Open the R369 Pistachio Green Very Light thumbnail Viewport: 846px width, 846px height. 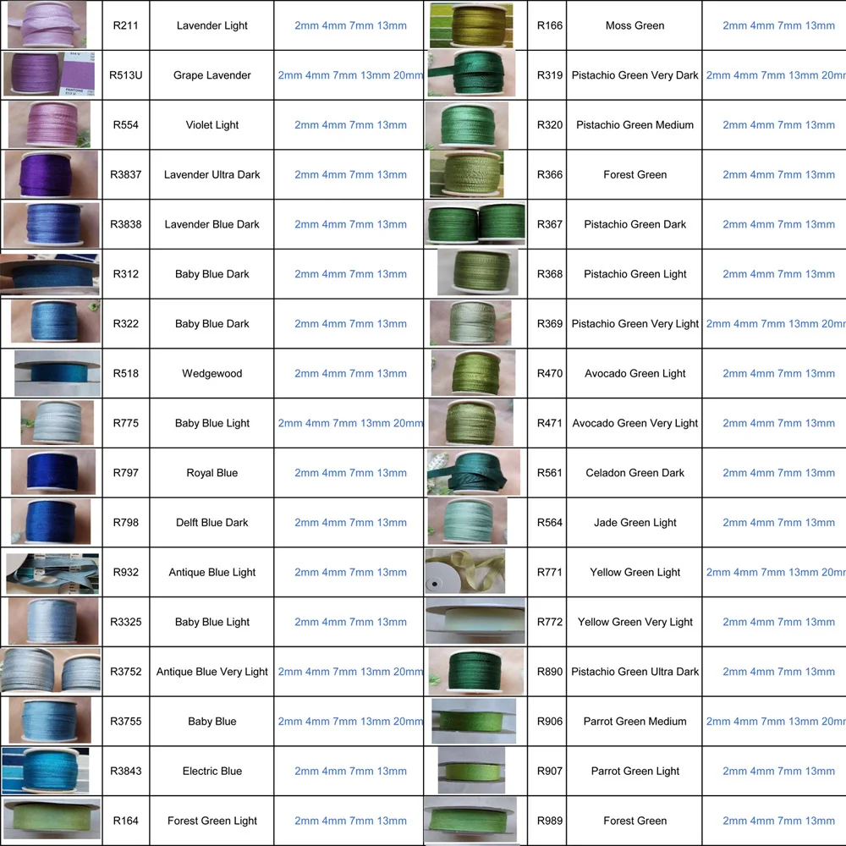[470, 323]
